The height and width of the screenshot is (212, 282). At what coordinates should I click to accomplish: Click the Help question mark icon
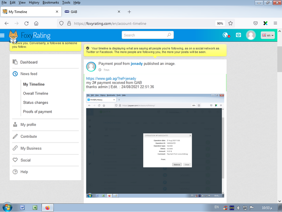(15, 172)
